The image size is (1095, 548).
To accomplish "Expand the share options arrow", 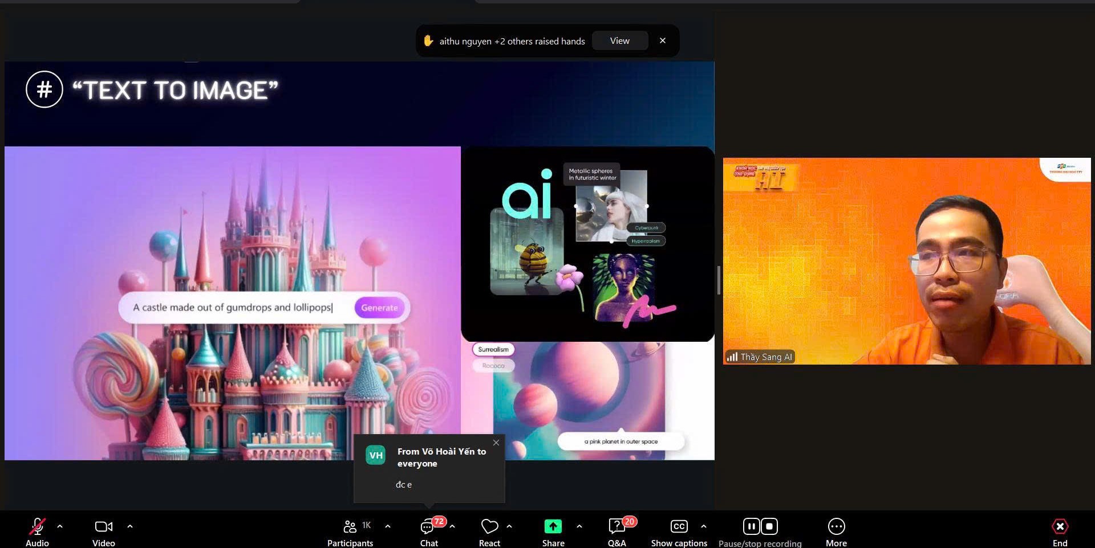I will tap(579, 526).
